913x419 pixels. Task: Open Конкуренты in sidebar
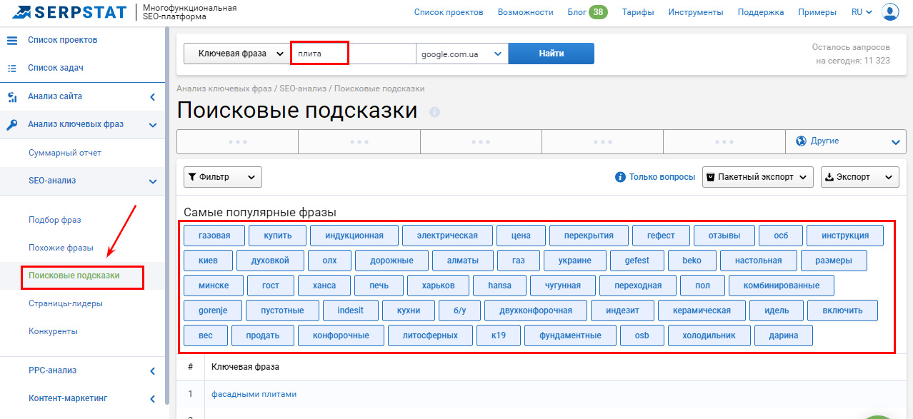click(54, 331)
